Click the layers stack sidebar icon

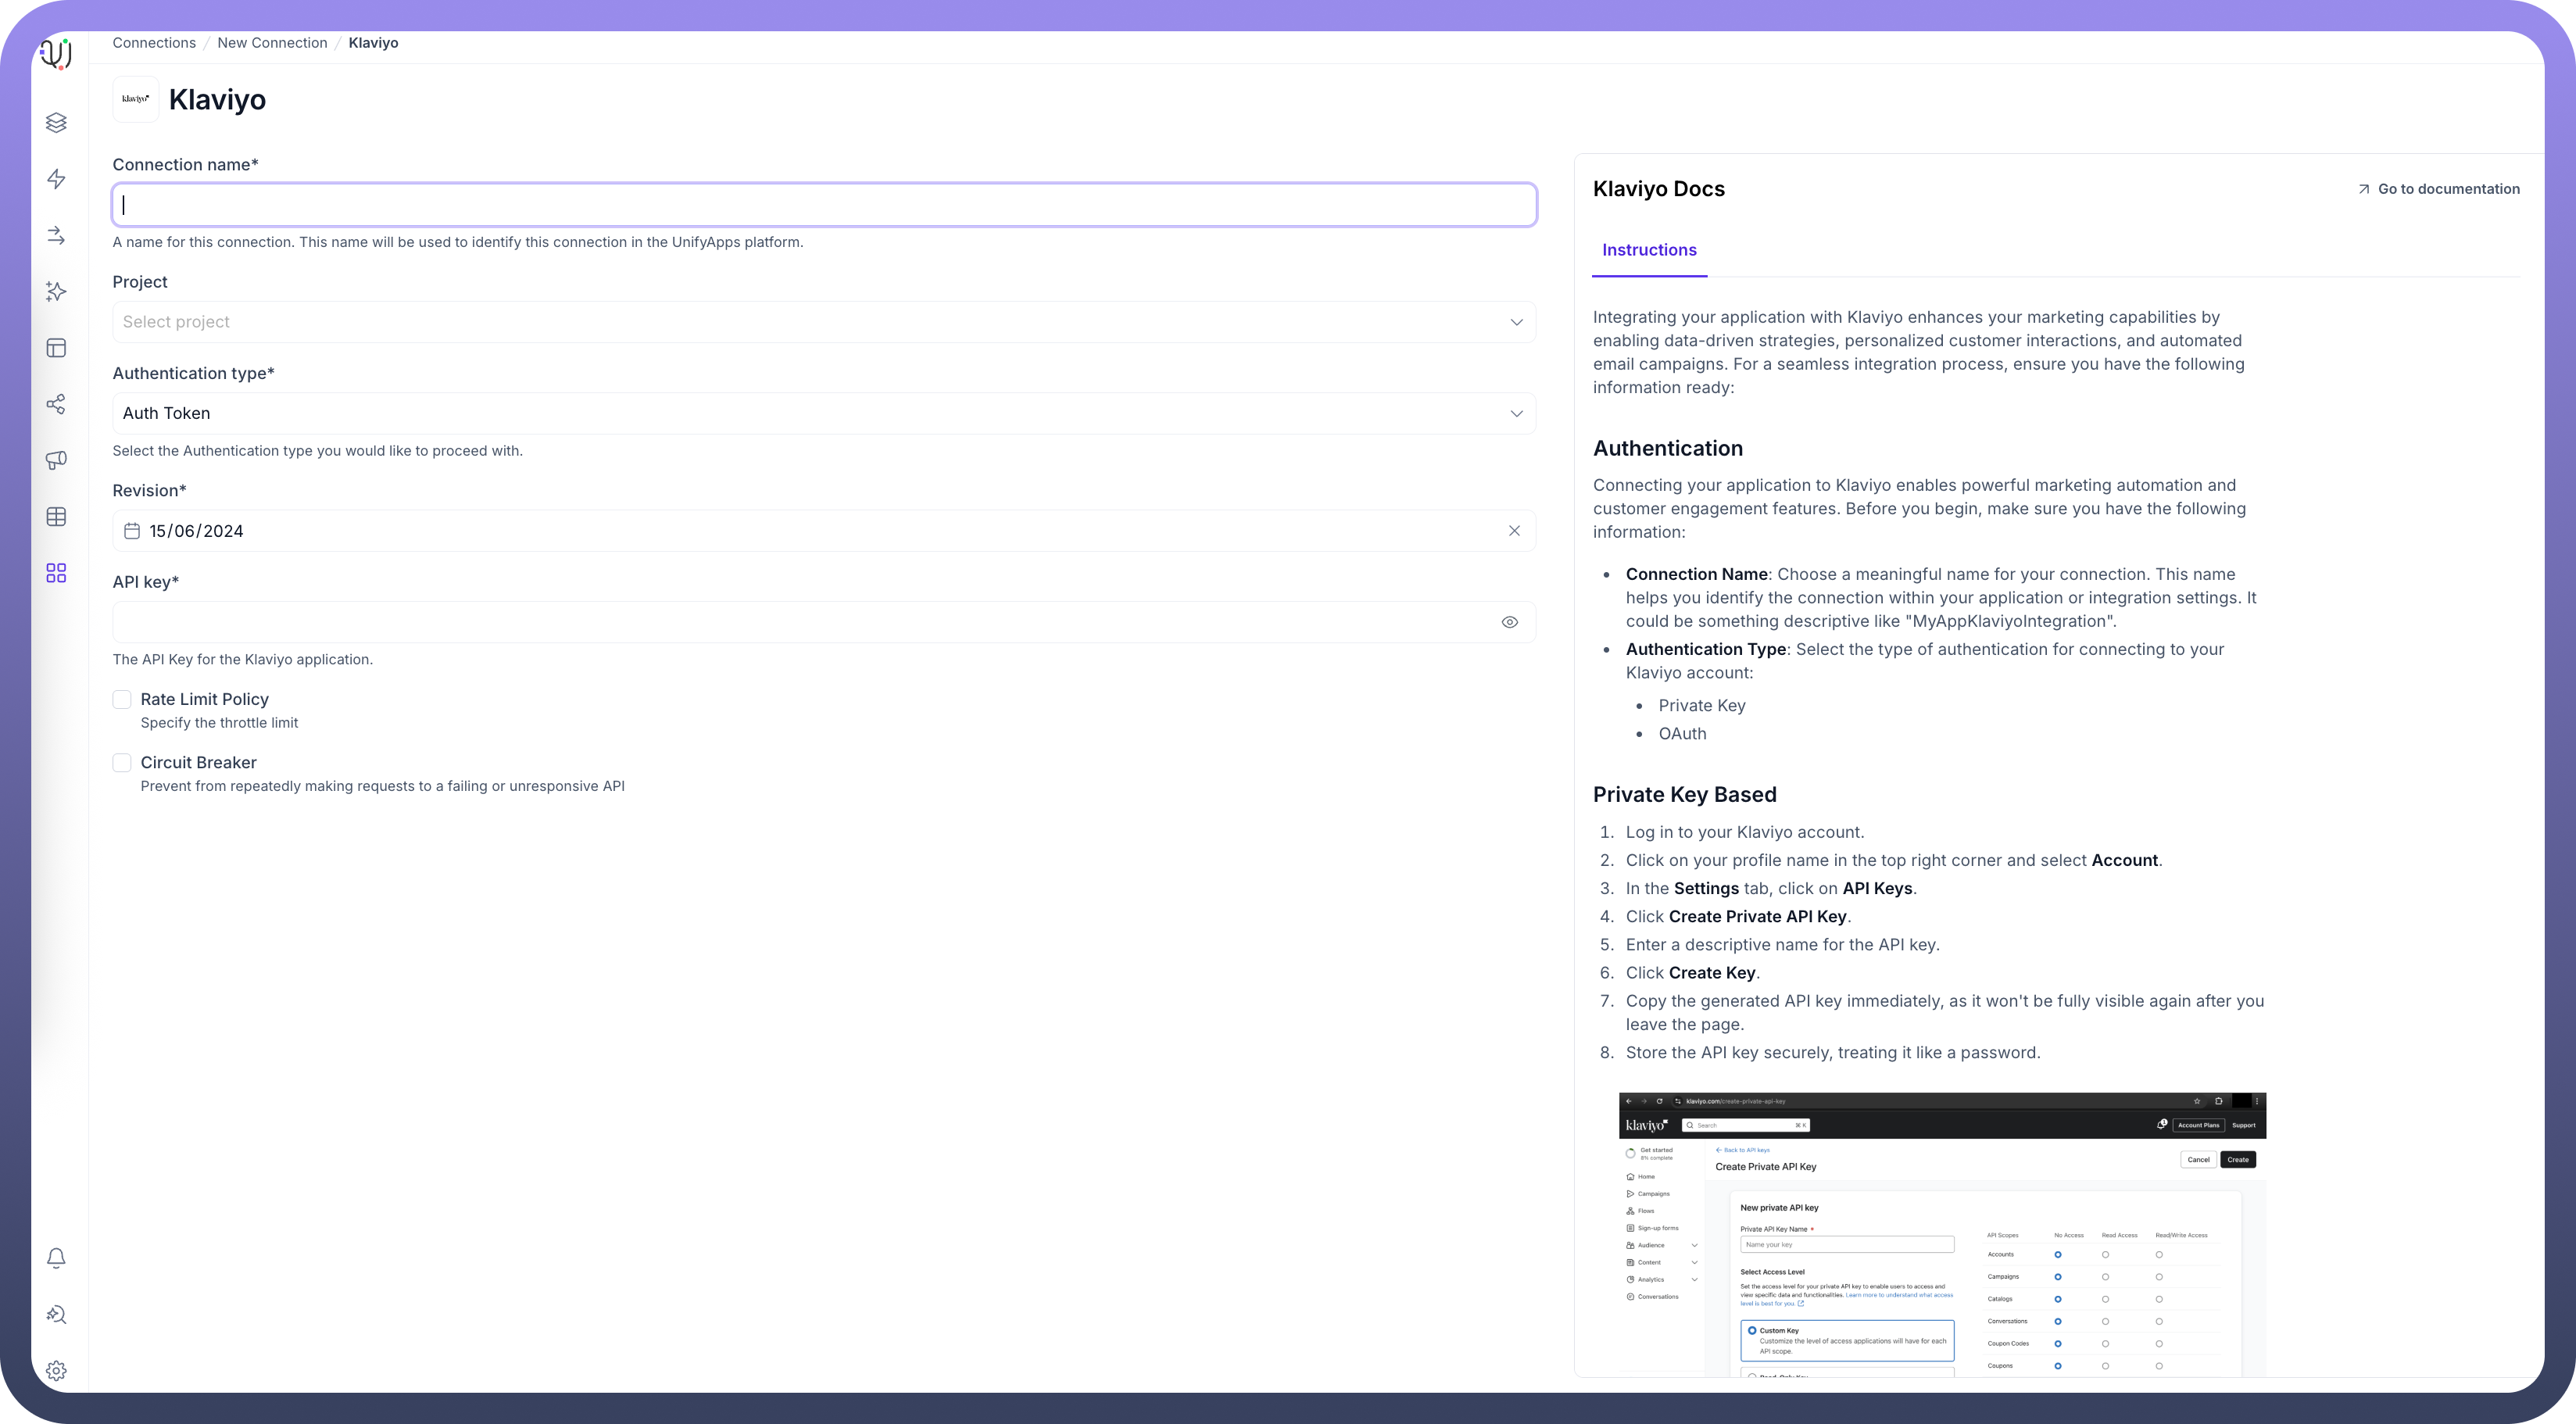coord(56,122)
